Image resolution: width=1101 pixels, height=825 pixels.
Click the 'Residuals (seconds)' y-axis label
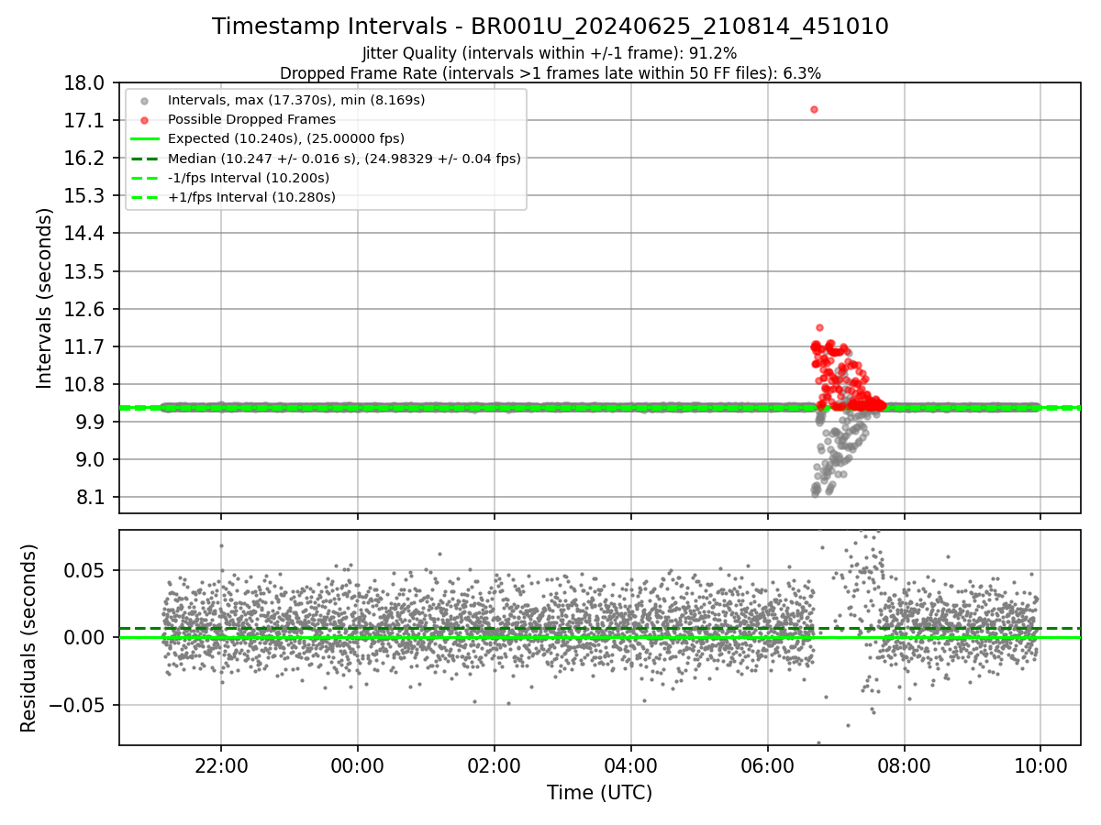[29, 638]
